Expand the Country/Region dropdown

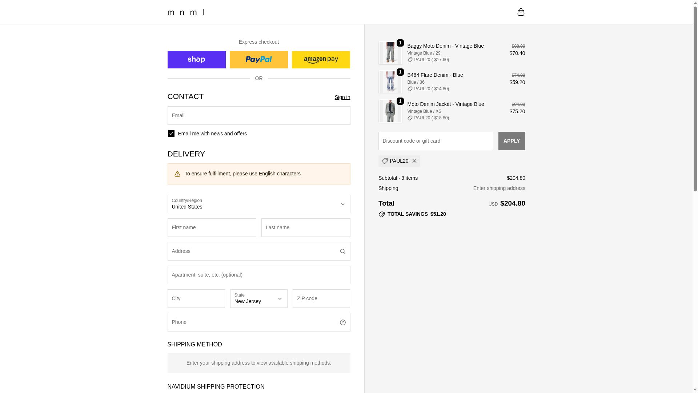pyautogui.click(x=258, y=204)
